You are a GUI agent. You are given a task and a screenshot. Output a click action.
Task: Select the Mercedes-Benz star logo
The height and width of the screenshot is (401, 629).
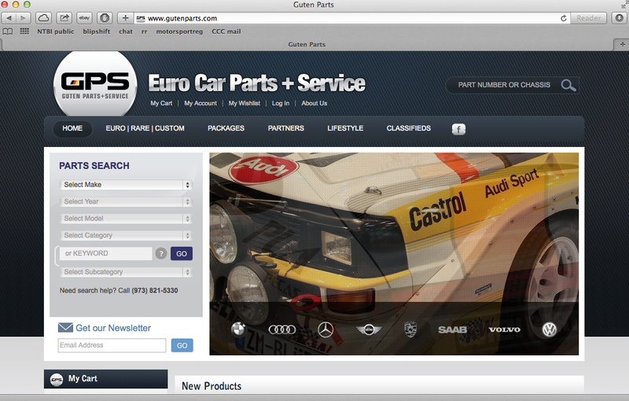326,329
